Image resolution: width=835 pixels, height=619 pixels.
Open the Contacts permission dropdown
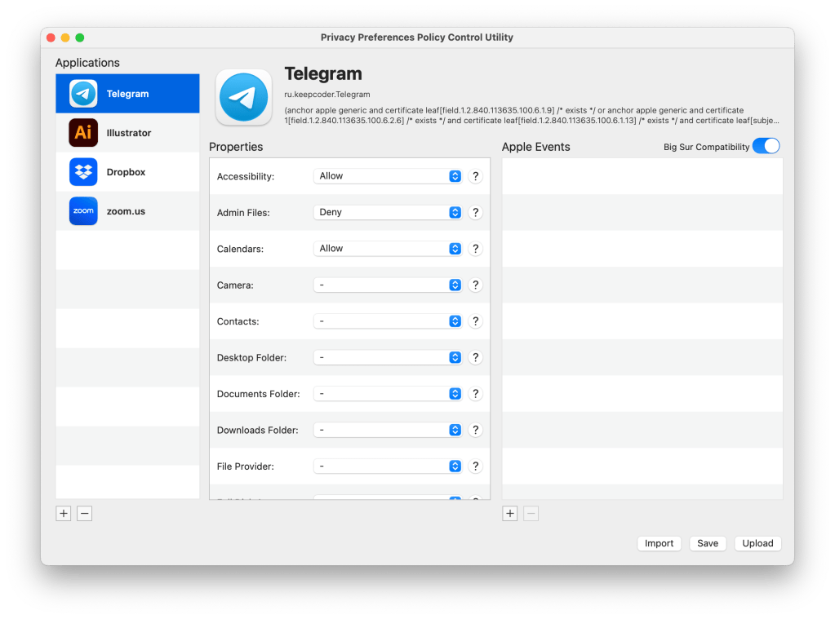pos(388,321)
